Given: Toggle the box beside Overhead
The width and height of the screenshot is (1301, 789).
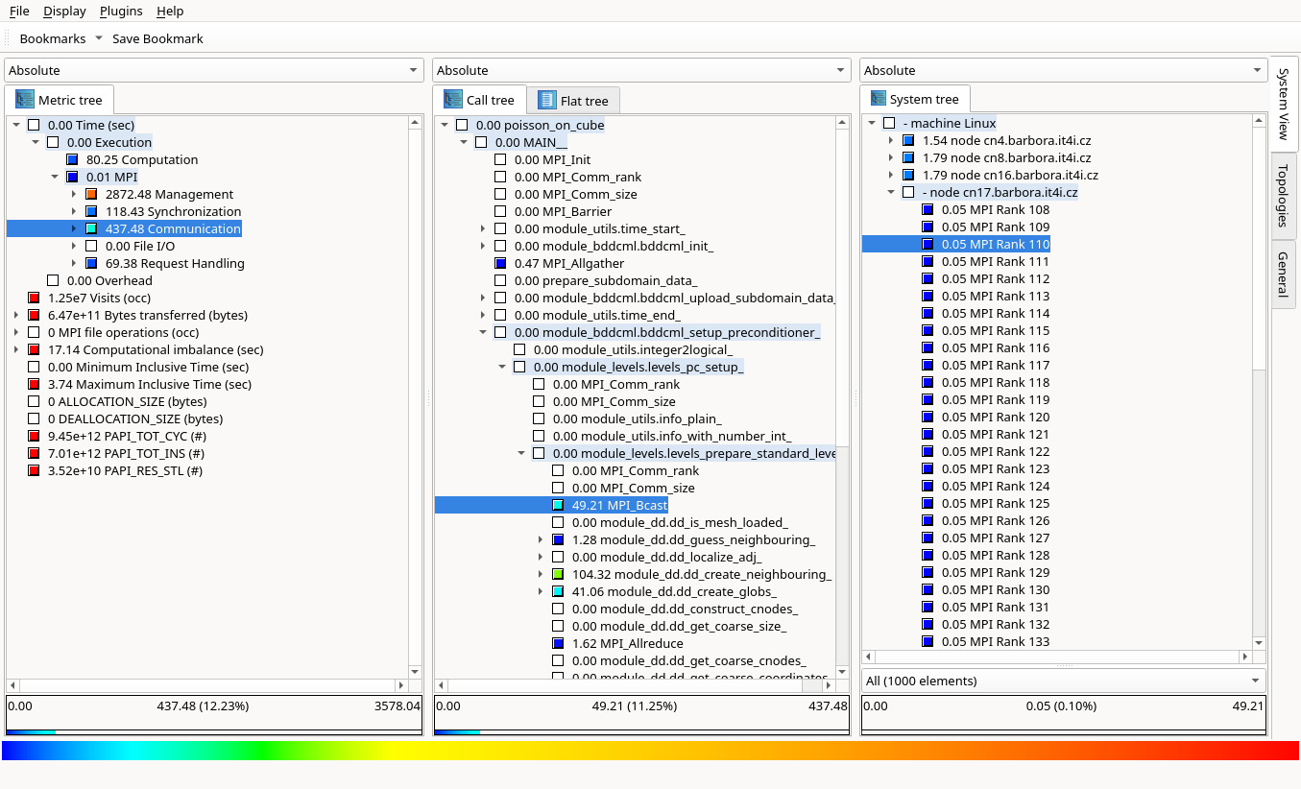Looking at the screenshot, I should pyautogui.click(x=53, y=281).
